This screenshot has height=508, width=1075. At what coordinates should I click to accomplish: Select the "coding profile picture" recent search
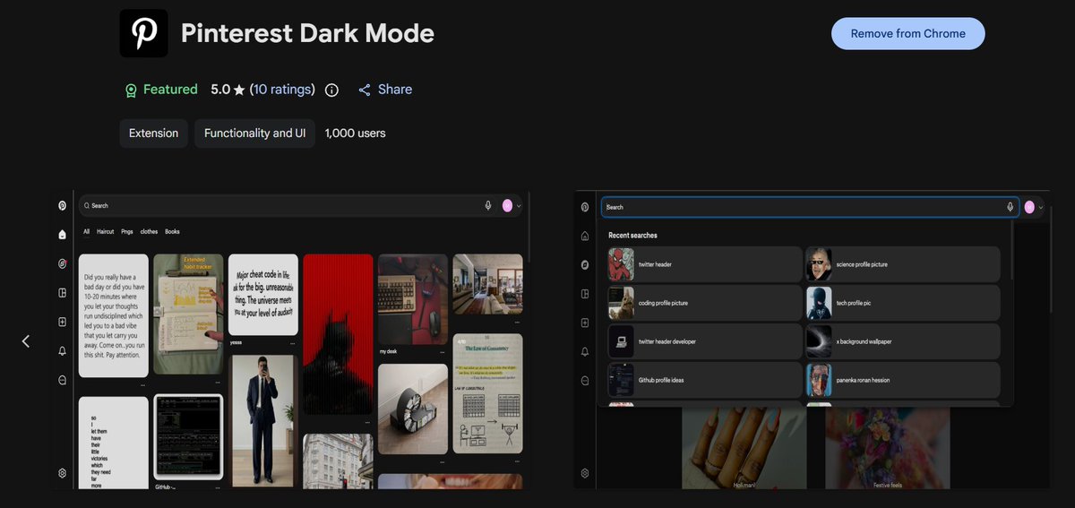pos(704,303)
